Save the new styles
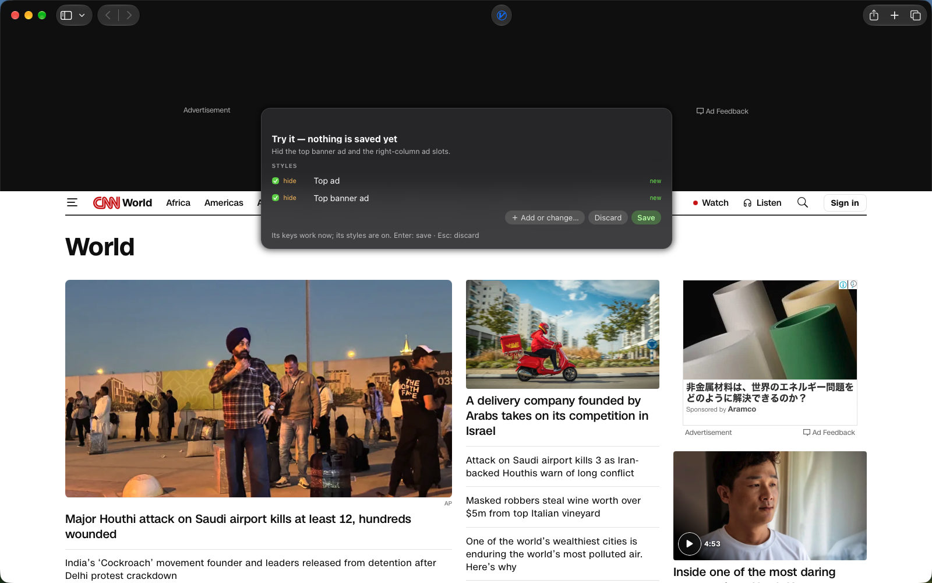 click(646, 217)
